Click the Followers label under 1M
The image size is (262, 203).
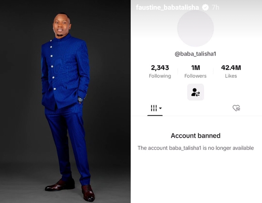(195, 76)
